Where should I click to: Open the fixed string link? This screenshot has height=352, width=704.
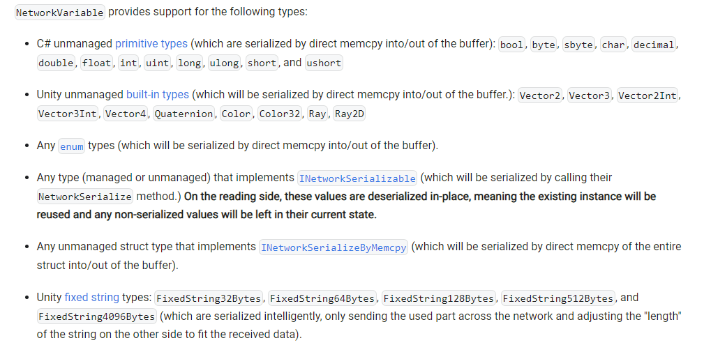92,298
